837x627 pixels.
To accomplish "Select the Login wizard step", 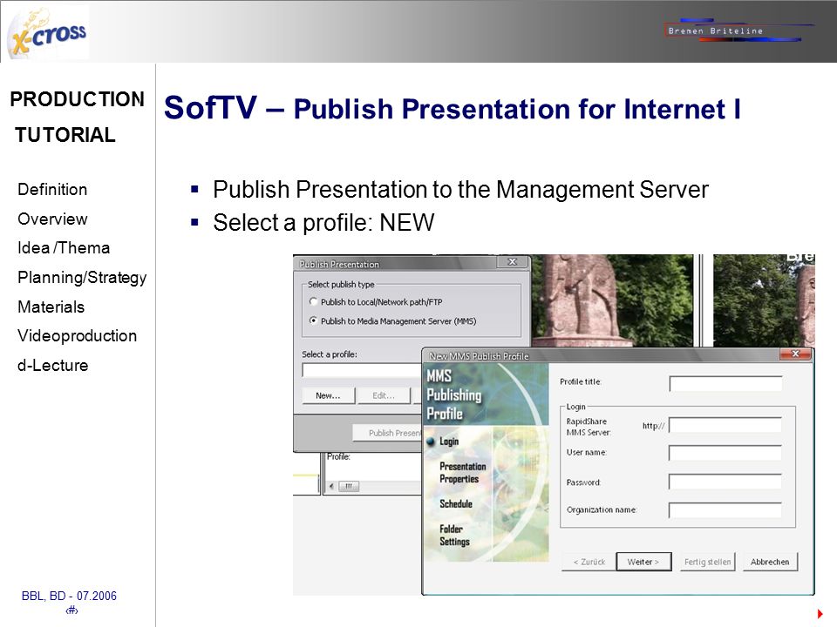I will pyautogui.click(x=448, y=442).
